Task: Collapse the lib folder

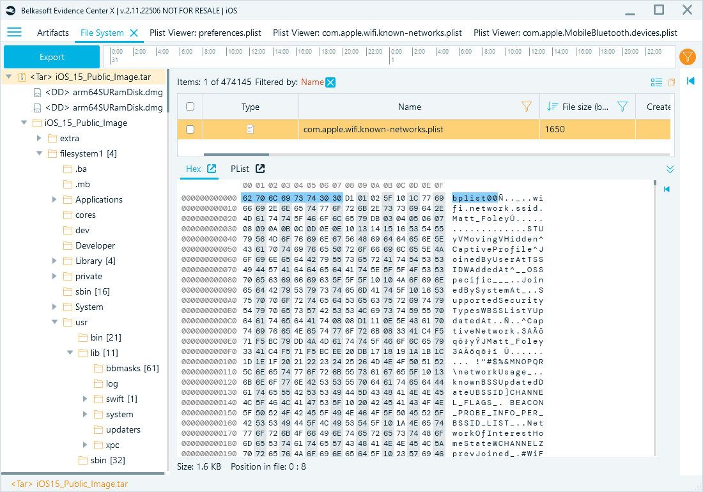Action: pyautogui.click(x=70, y=353)
